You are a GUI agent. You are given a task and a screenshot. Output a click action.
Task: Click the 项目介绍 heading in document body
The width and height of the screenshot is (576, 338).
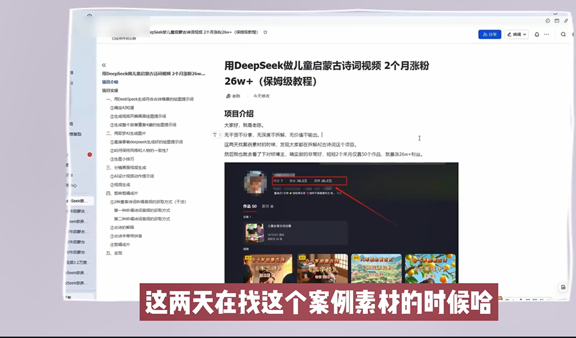pyautogui.click(x=239, y=114)
